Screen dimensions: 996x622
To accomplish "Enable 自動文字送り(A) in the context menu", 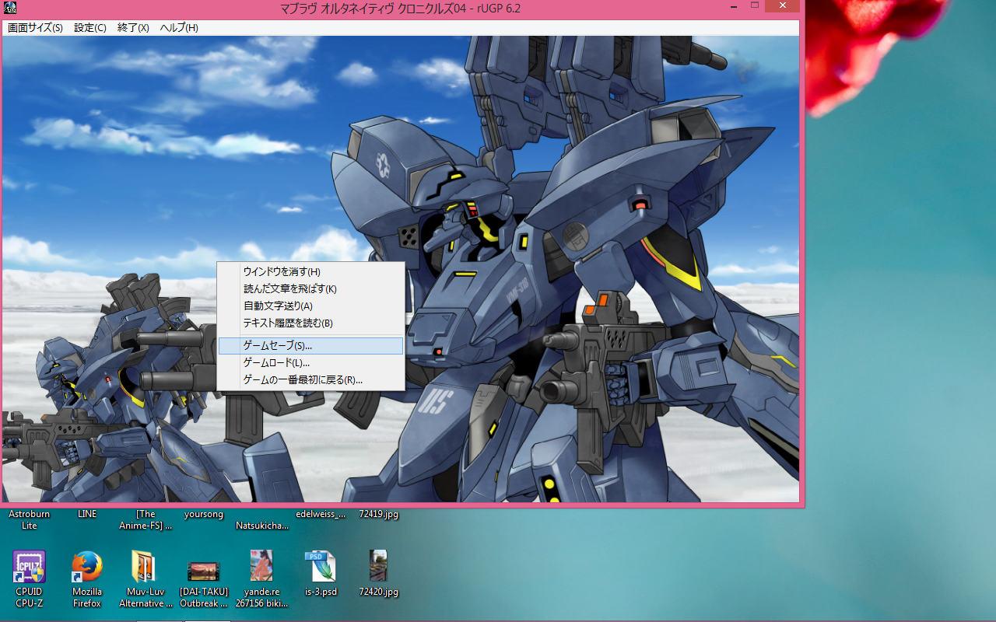I will [310, 306].
